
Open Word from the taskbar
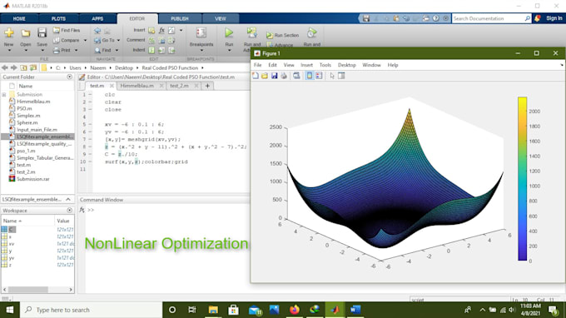pyautogui.click(x=355, y=310)
